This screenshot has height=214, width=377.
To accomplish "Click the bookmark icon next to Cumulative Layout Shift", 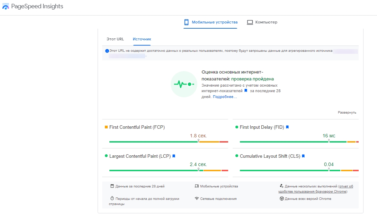I will (303, 156).
